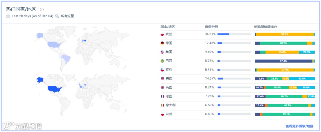
Task: Click the info icon beside 热门国家/地区
Action: pyautogui.click(x=42, y=9)
